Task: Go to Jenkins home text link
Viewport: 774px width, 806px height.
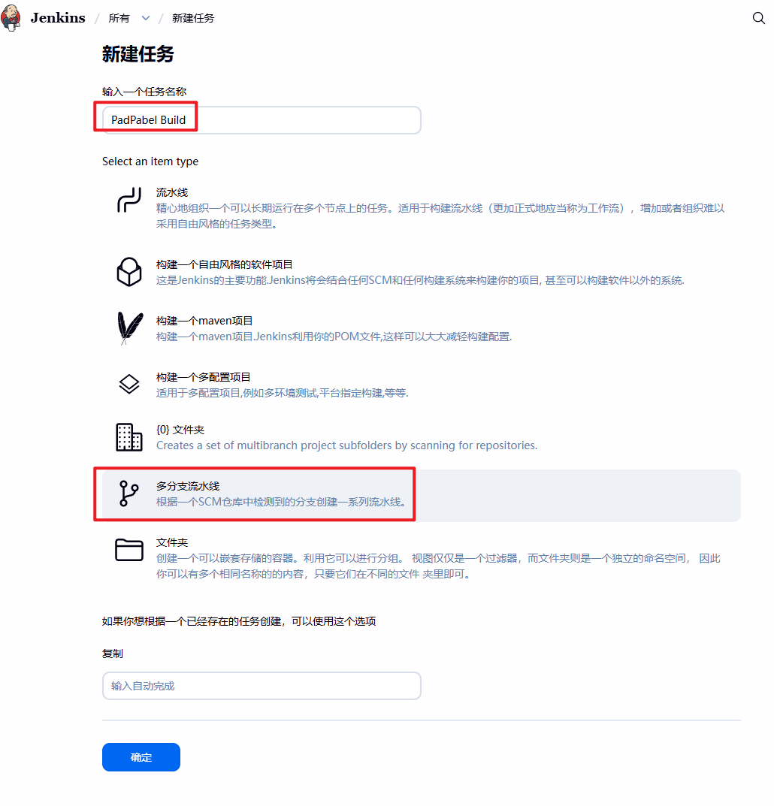Action: click(x=58, y=17)
